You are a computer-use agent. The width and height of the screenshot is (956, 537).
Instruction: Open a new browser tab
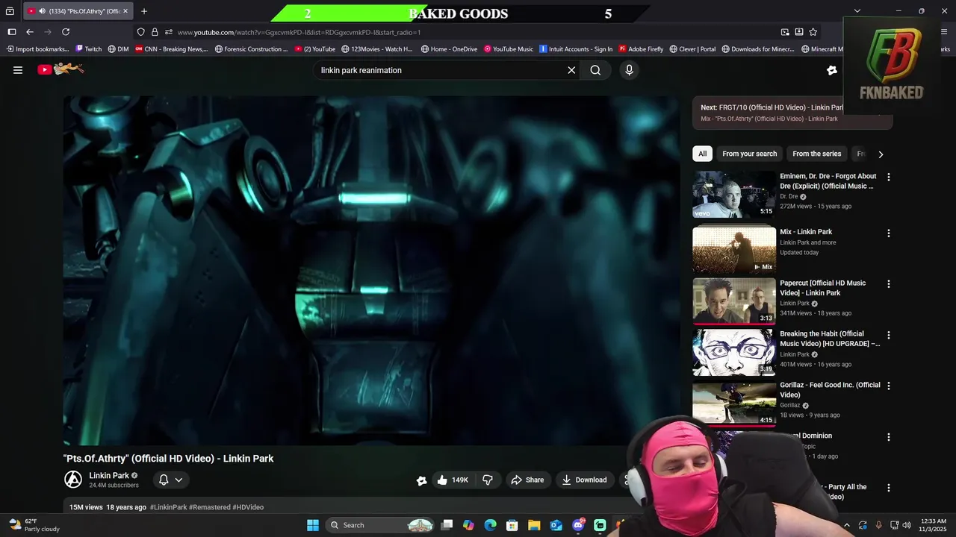[x=144, y=11]
